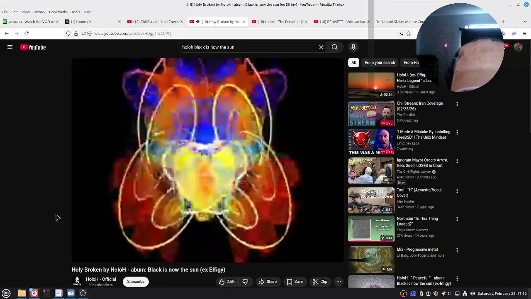This screenshot has height=299, width=531.
Task: Open the Help menu
Action: pyautogui.click(x=88, y=12)
